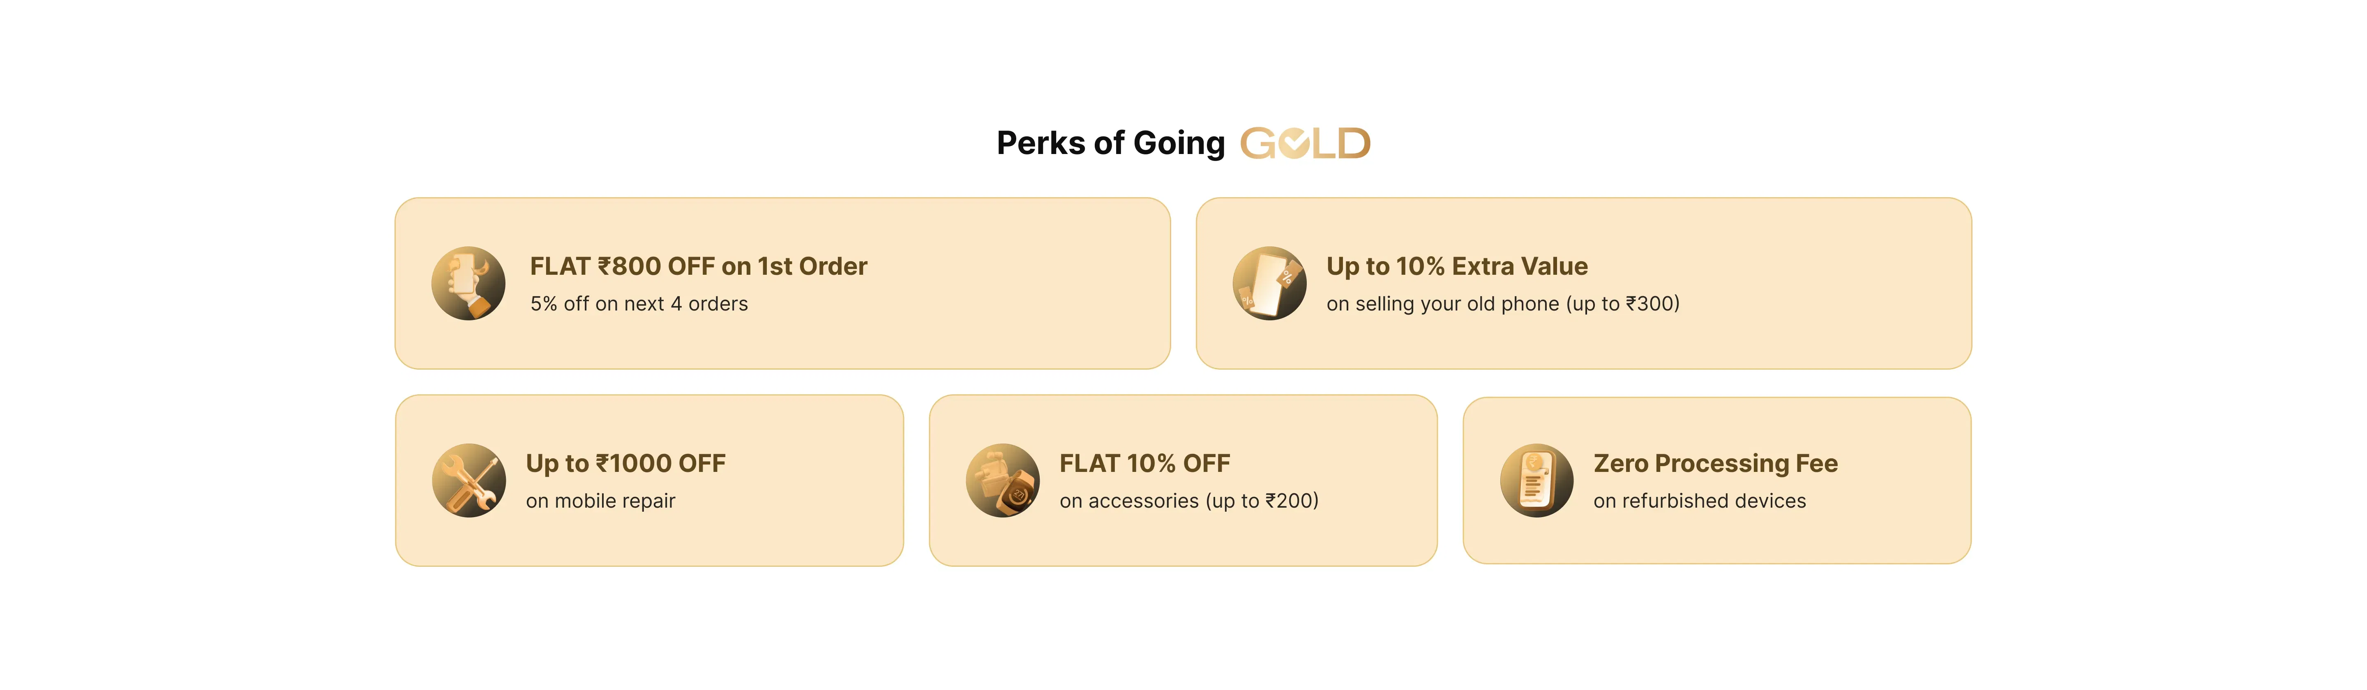
Task: Select the FLAT 10% OFF heading
Action: (x=1144, y=464)
